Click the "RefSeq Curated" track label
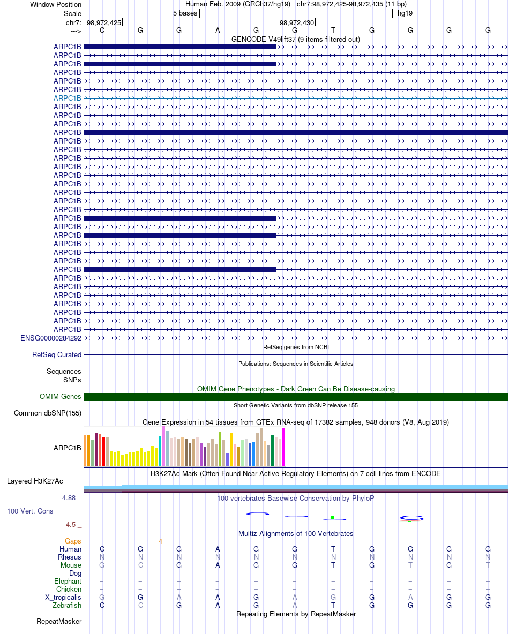Viewport: 509px width, 634px height. point(57,354)
